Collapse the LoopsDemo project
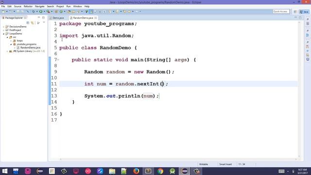Viewport: 311px width, 175px height. pos(3,34)
